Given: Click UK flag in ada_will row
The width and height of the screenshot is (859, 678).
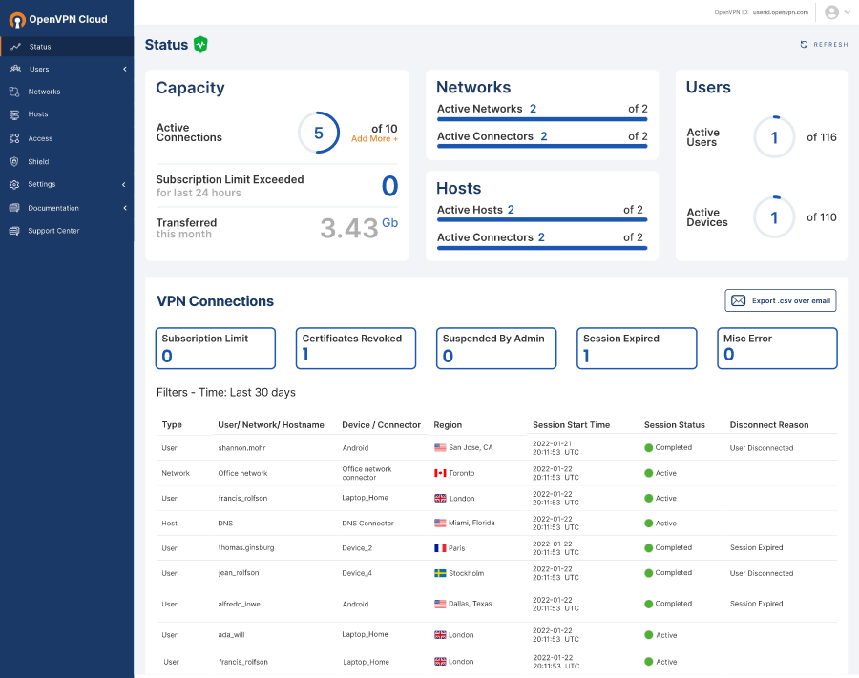Looking at the screenshot, I should pyautogui.click(x=440, y=635).
